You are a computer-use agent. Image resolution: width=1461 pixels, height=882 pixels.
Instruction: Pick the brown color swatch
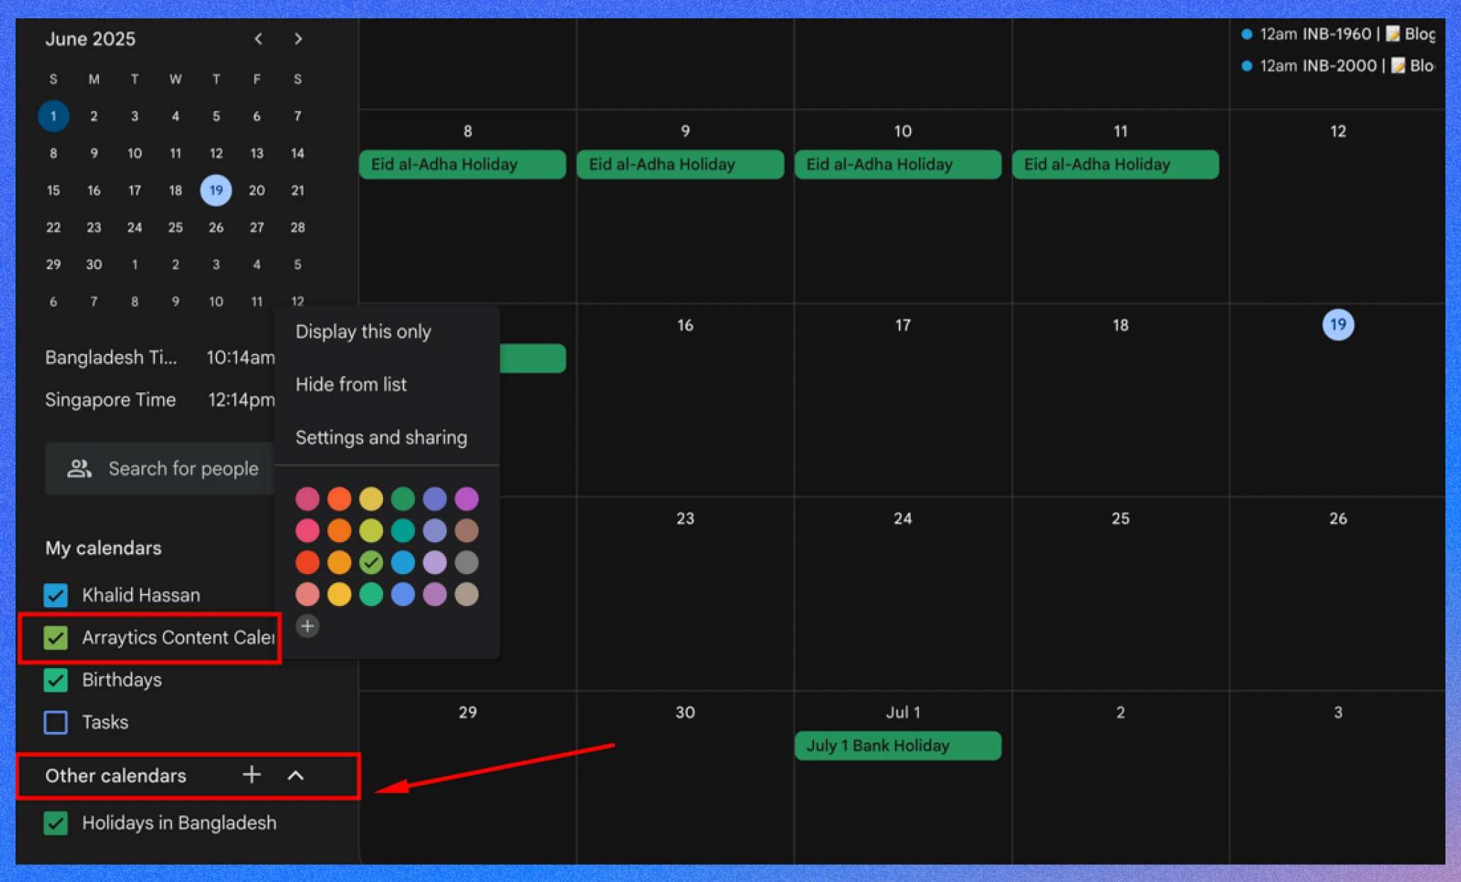466,530
